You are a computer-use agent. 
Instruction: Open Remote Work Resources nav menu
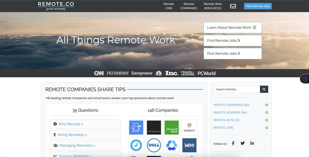213,6
